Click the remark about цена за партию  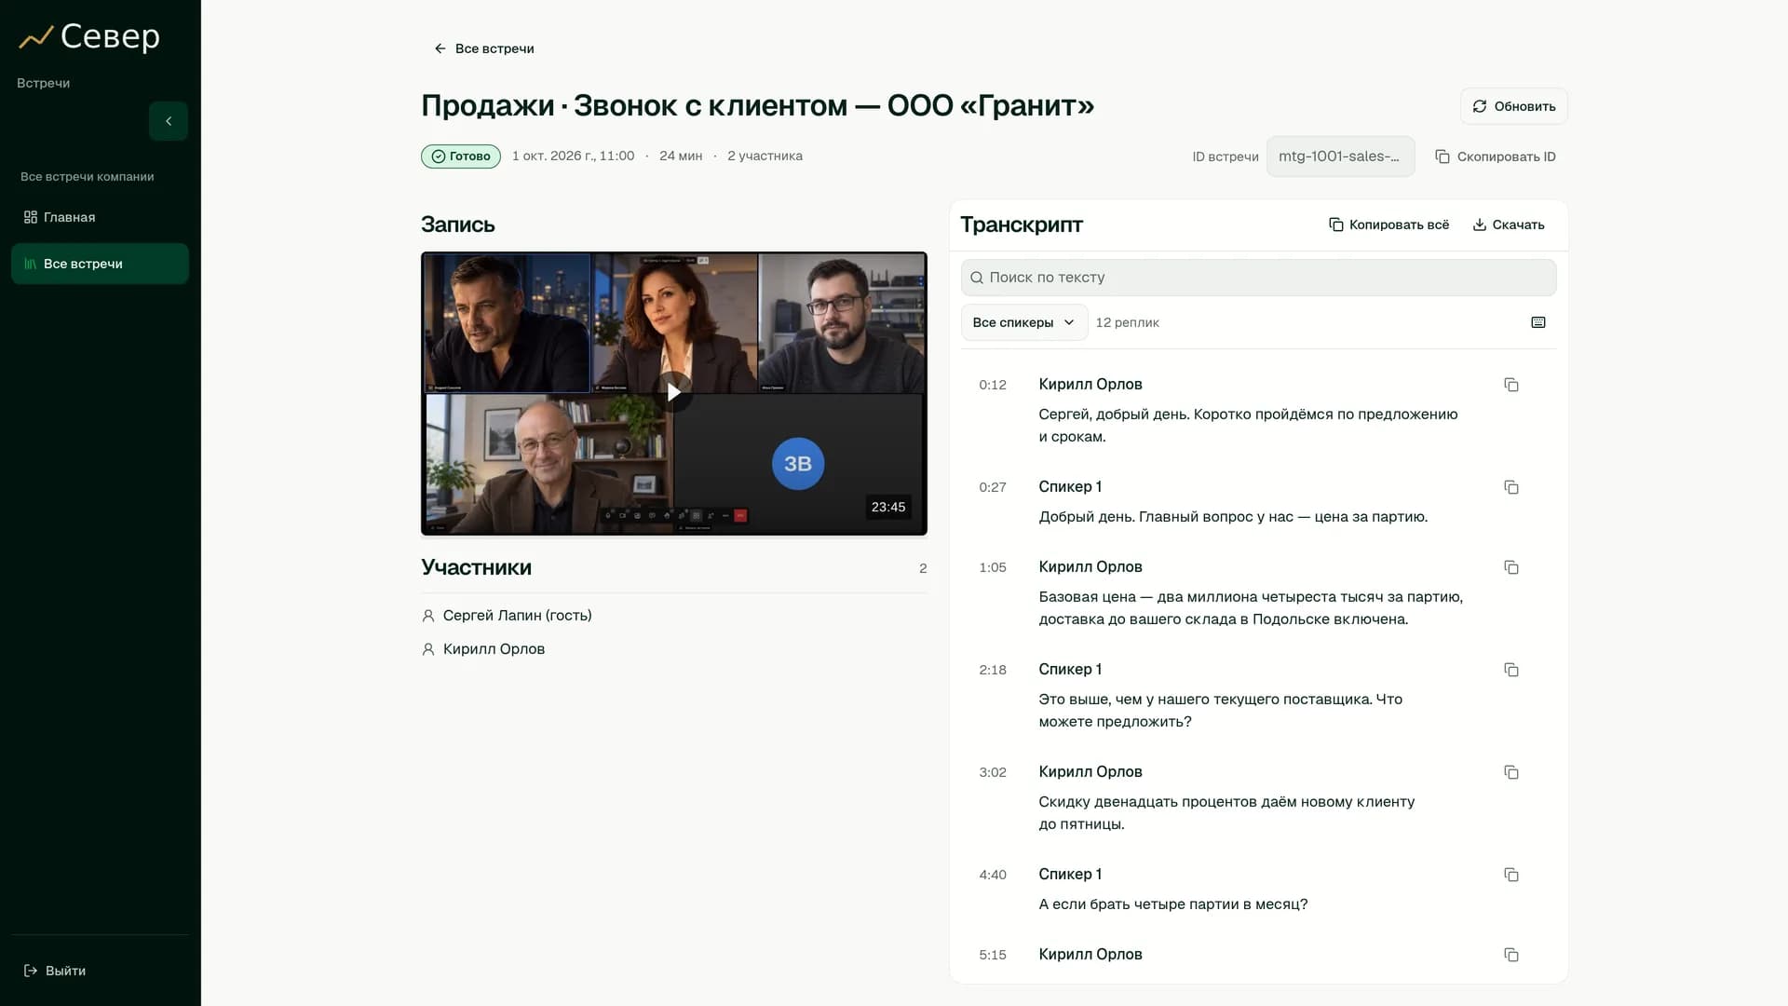pos(1233,517)
